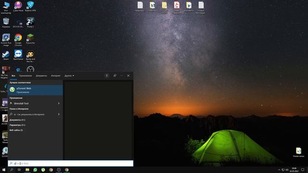Switch to the Все search tab
308x173 pixels.
(x=13, y=75)
